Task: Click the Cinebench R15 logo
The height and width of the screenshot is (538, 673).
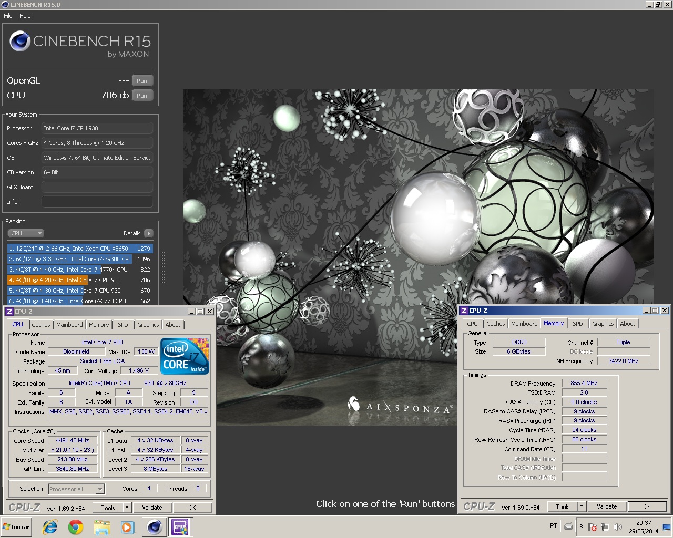Action: pos(80,43)
